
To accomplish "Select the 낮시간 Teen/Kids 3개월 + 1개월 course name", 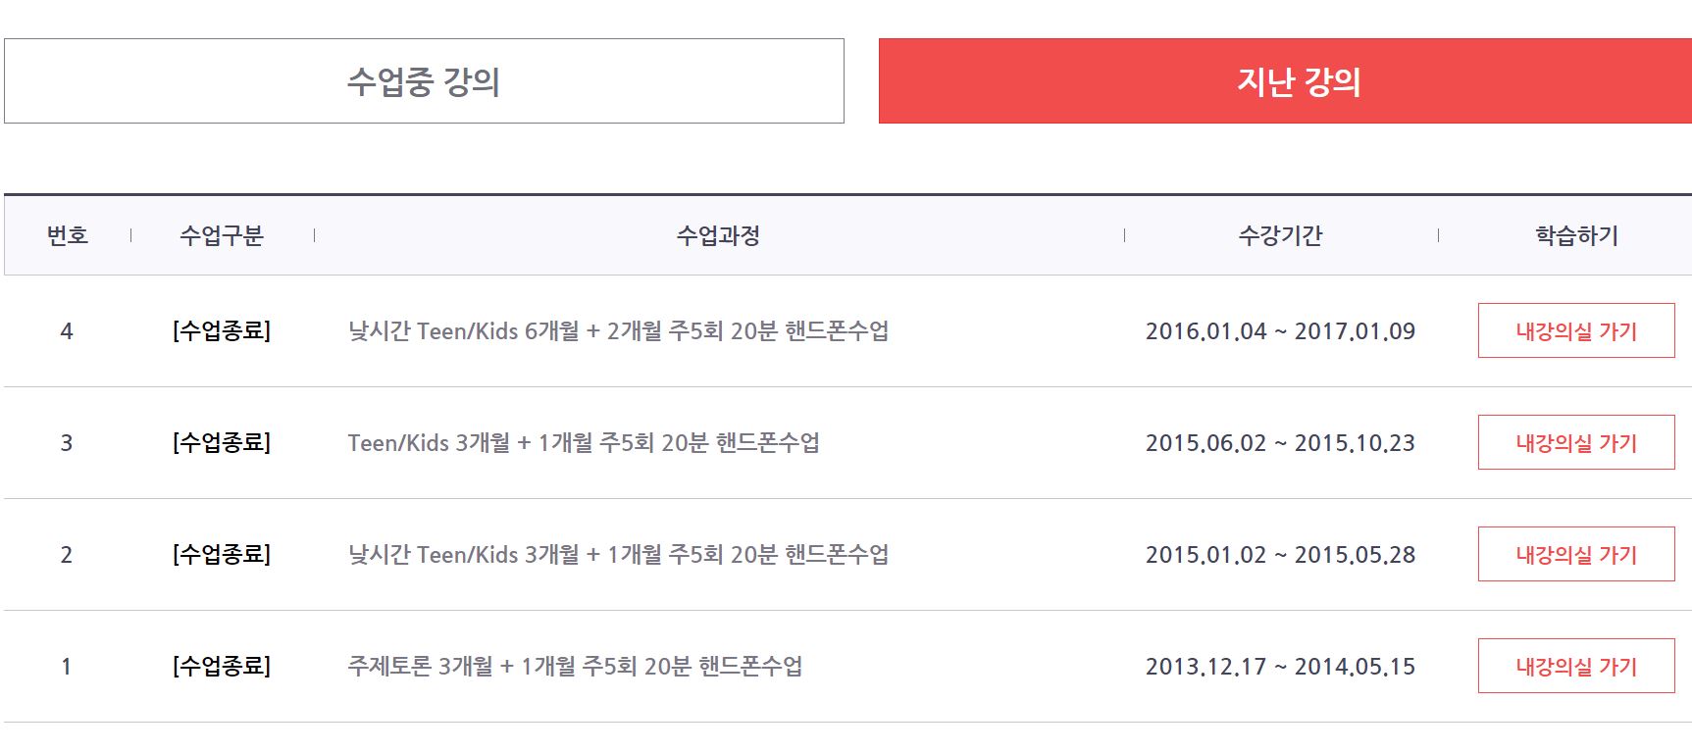I will point(618,555).
